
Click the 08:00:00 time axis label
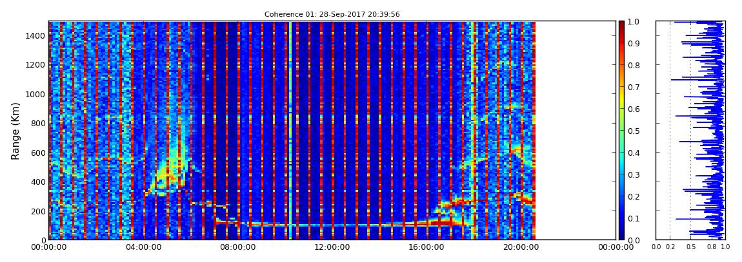point(237,247)
